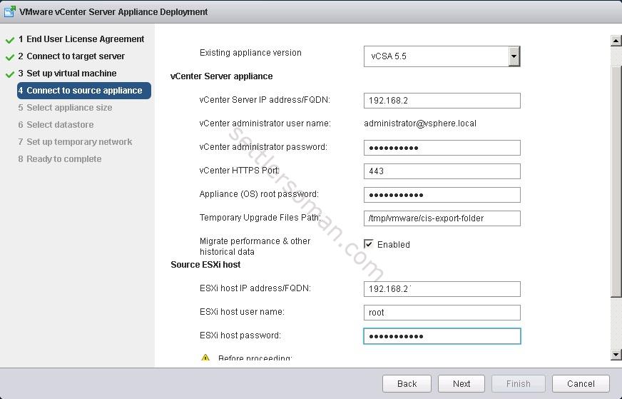
Task: Click the Migrate performance & other historical data label
Action: pyautogui.click(x=255, y=246)
